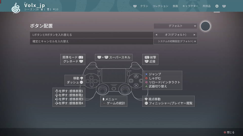243x136 pixels.
Task: Click the cross button on controller diagram
Action: pos(136,85)
